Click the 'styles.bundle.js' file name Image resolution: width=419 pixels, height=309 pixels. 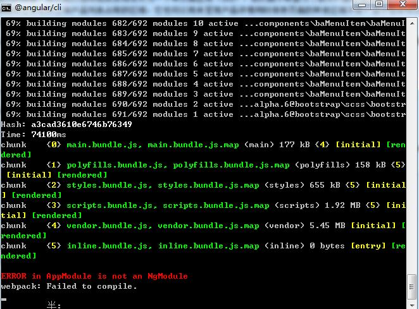(x=107, y=185)
